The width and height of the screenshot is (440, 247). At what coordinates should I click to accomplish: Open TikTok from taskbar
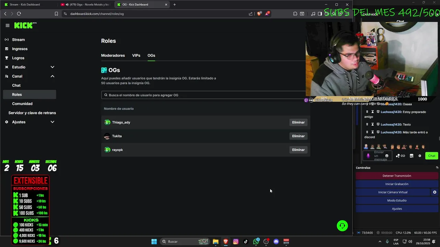tap(246, 242)
